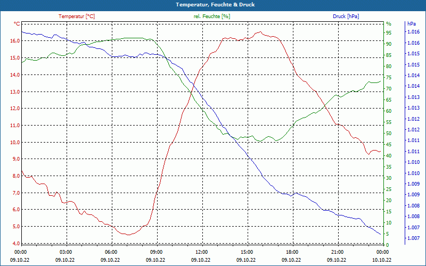
Task: Click the '10.10.22' date label on time axis
Action: click(382, 260)
